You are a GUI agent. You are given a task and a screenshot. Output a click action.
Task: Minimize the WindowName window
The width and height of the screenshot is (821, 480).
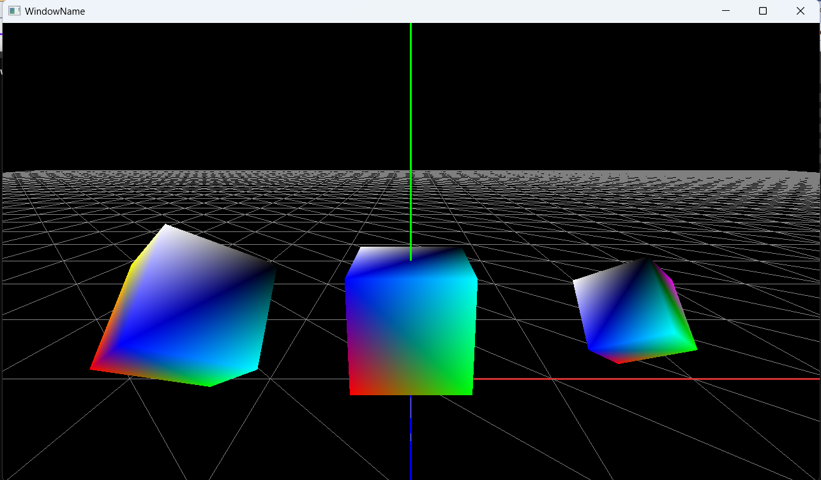click(x=725, y=11)
